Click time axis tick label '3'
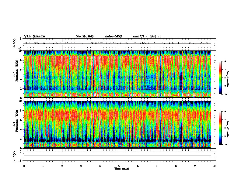241x186 pixels. tap(81, 166)
